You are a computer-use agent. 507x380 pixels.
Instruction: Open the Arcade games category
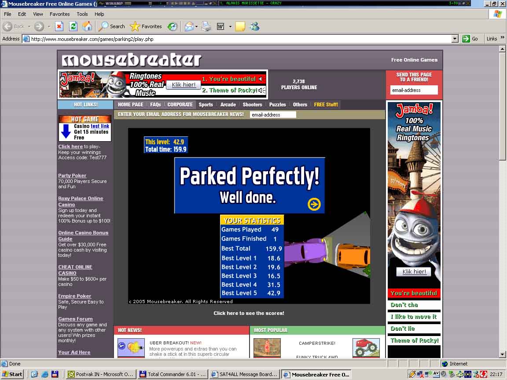pyautogui.click(x=228, y=105)
